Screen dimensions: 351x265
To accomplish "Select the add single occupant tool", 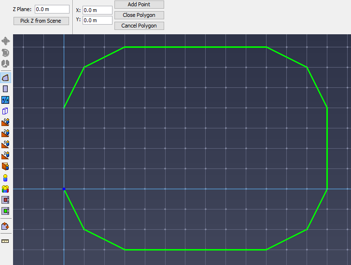I will point(5,178).
